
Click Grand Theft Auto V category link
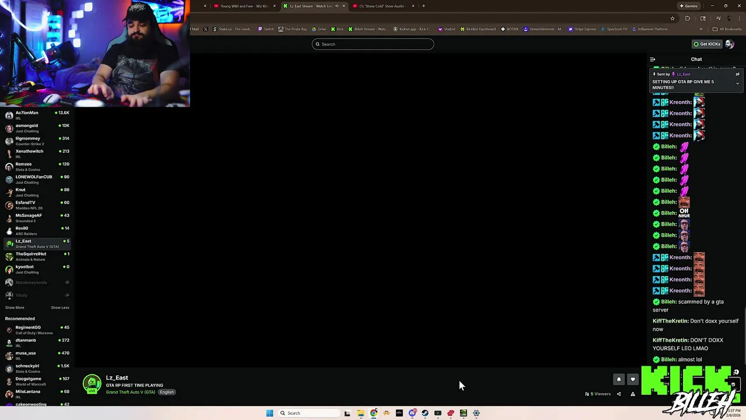tap(131, 392)
